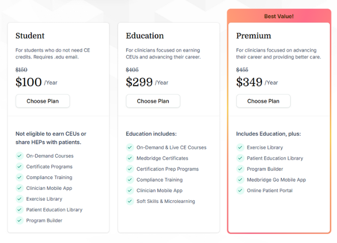337x243 pixels.
Task: Click checkmark beside Medbridge Certificates
Action: (130, 158)
